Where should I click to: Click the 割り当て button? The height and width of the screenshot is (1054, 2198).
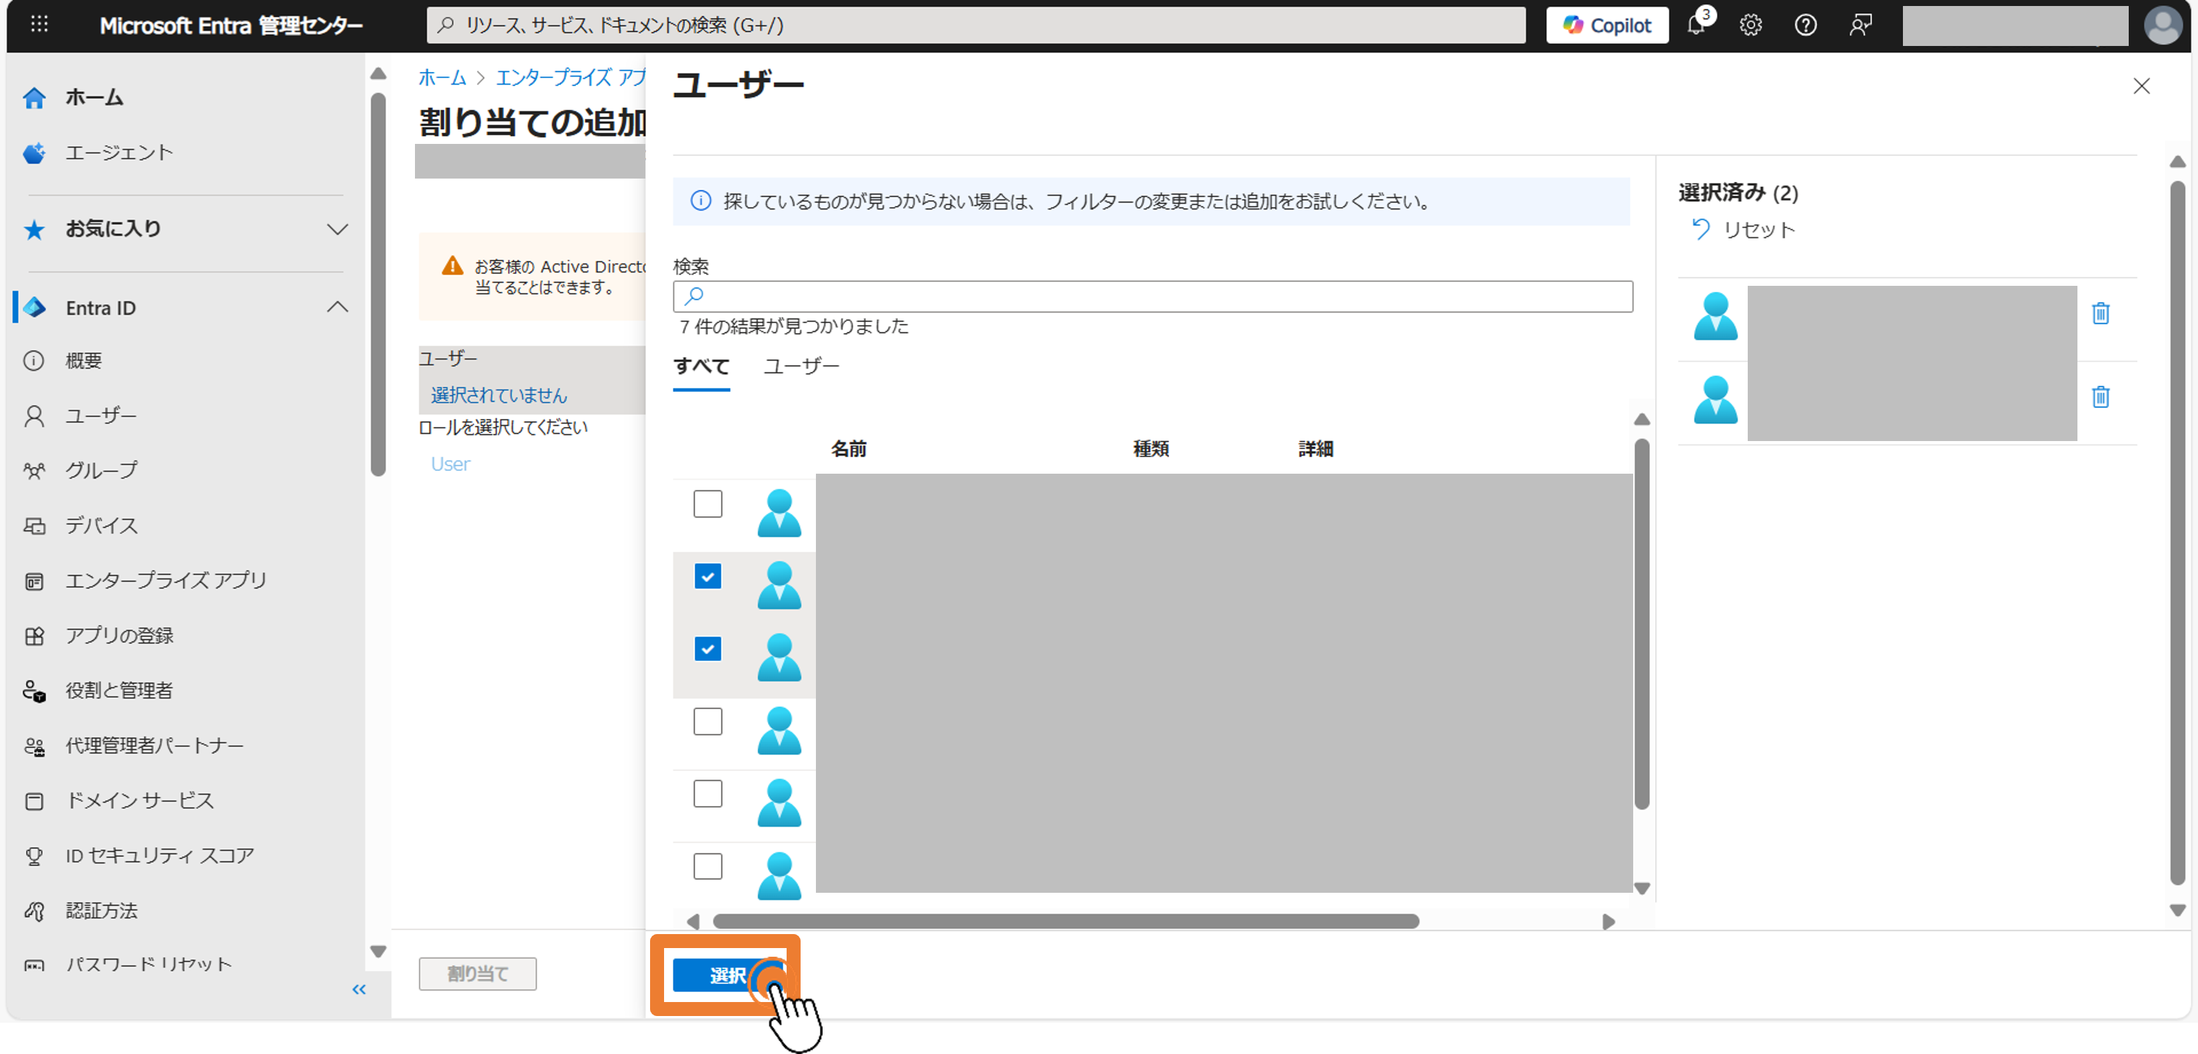478,974
